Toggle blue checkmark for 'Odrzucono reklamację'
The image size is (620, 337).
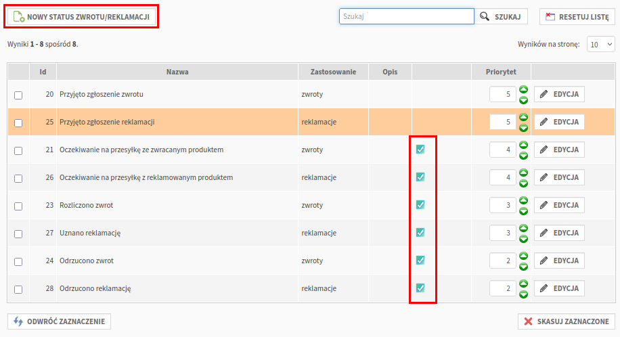click(420, 288)
